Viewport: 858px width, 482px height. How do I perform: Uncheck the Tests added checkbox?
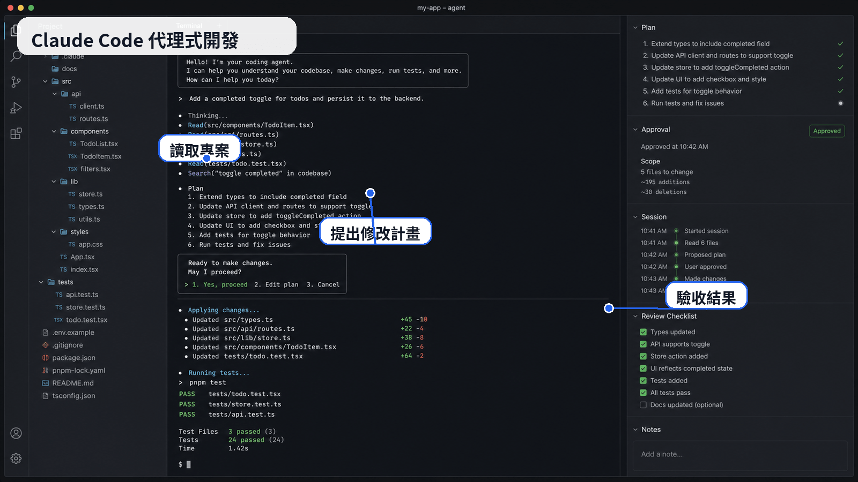pos(643,381)
